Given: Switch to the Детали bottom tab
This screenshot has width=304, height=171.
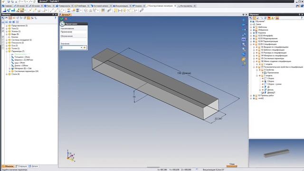Looking at the screenshot, I should [x=34, y=166].
